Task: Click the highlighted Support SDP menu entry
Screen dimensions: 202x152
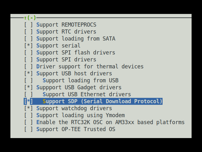Action: (102, 101)
